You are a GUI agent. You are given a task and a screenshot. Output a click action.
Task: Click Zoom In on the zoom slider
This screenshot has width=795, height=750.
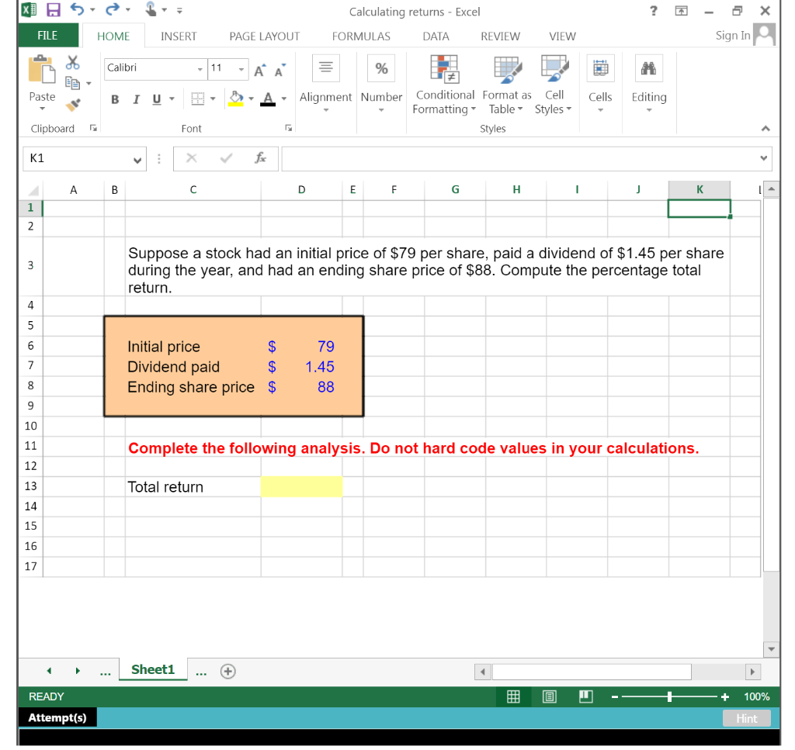click(725, 696)
